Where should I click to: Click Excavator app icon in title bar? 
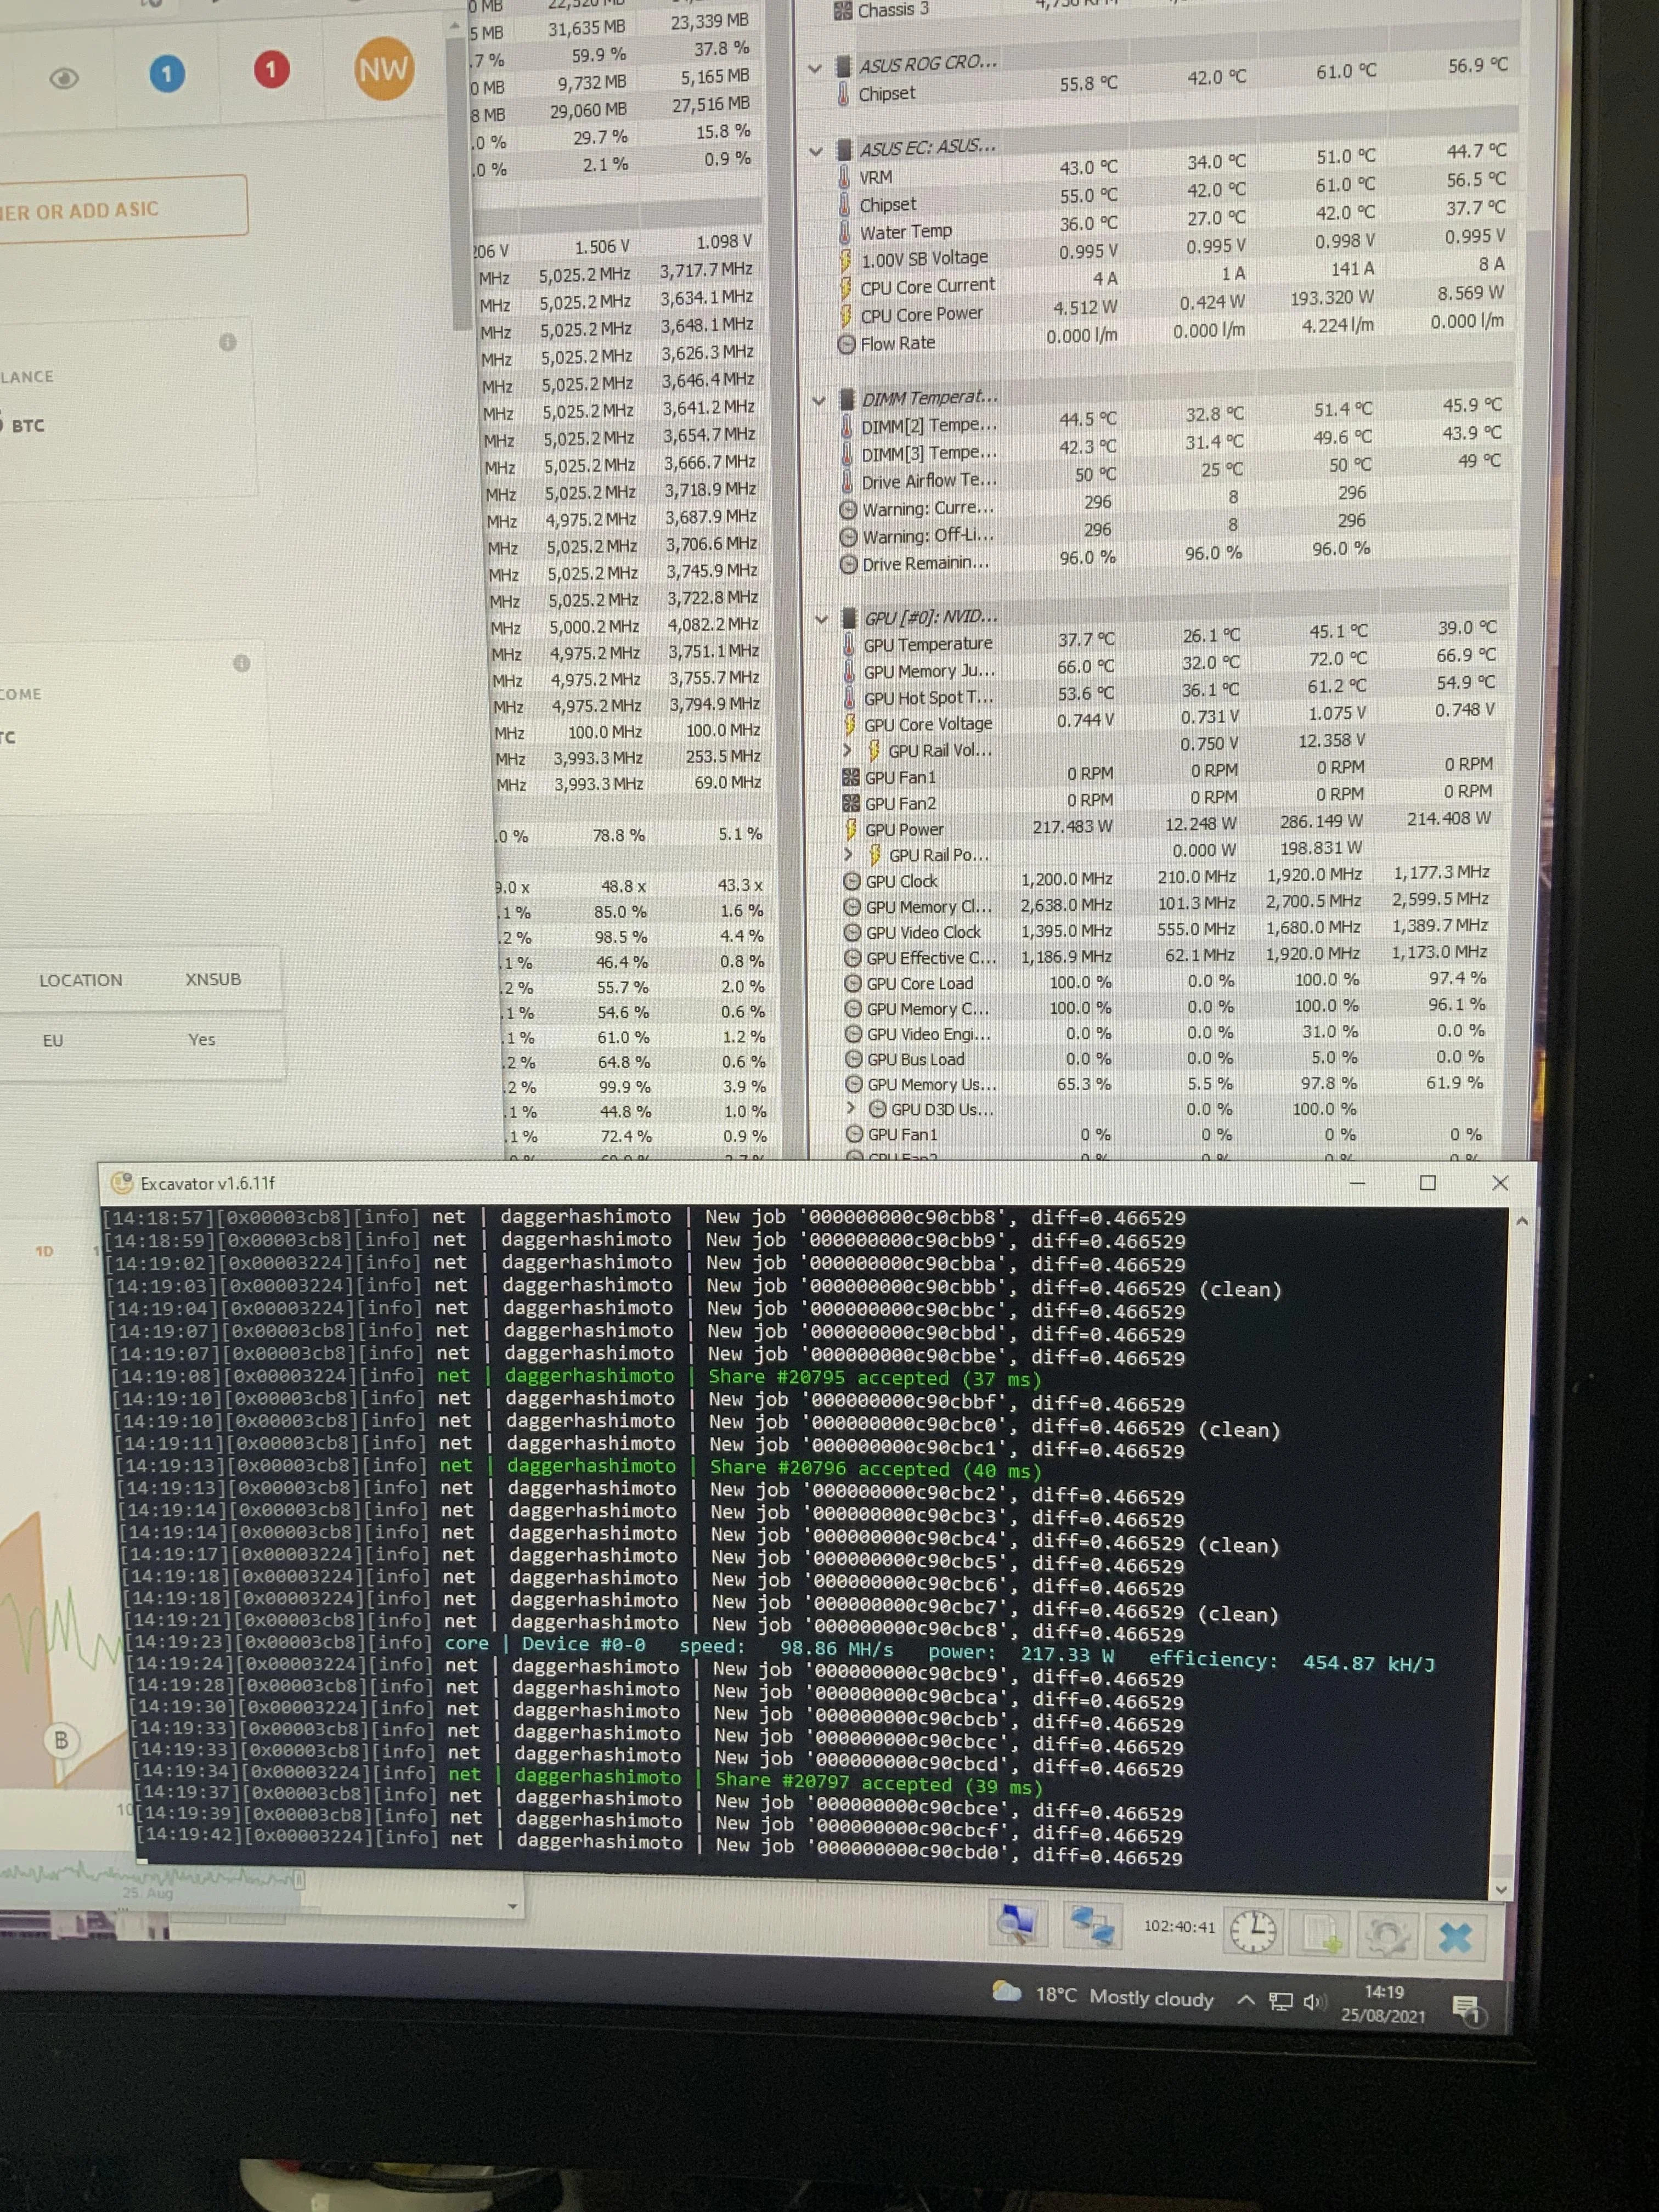122,1182
